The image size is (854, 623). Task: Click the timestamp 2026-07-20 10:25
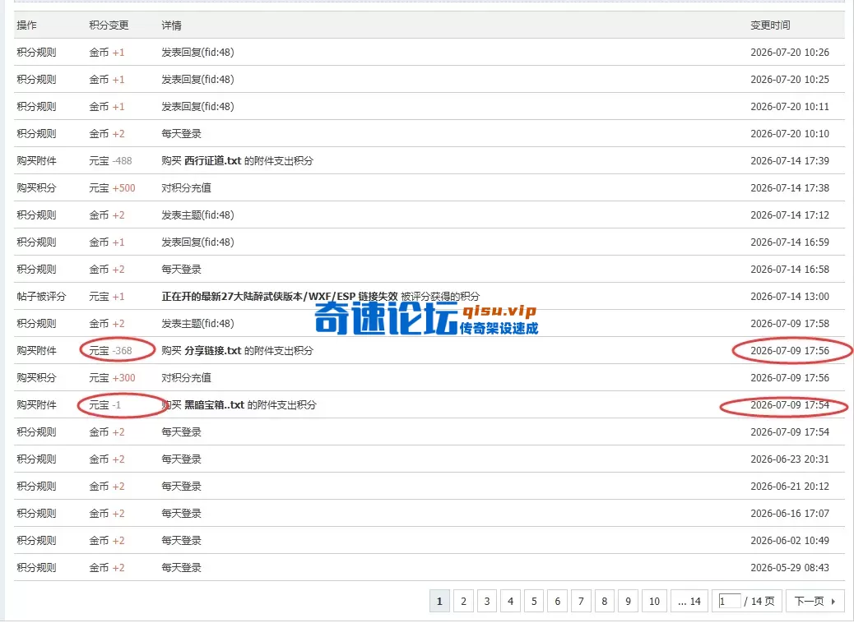coord(790,80)
